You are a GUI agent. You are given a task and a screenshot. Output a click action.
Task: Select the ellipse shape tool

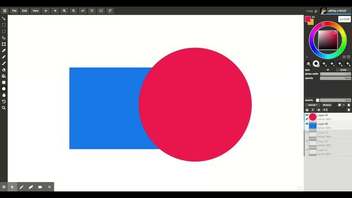click(x=4, y=89)
